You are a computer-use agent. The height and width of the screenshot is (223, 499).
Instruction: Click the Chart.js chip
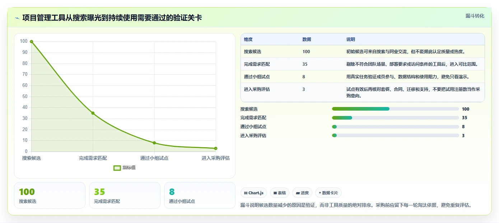254,193
